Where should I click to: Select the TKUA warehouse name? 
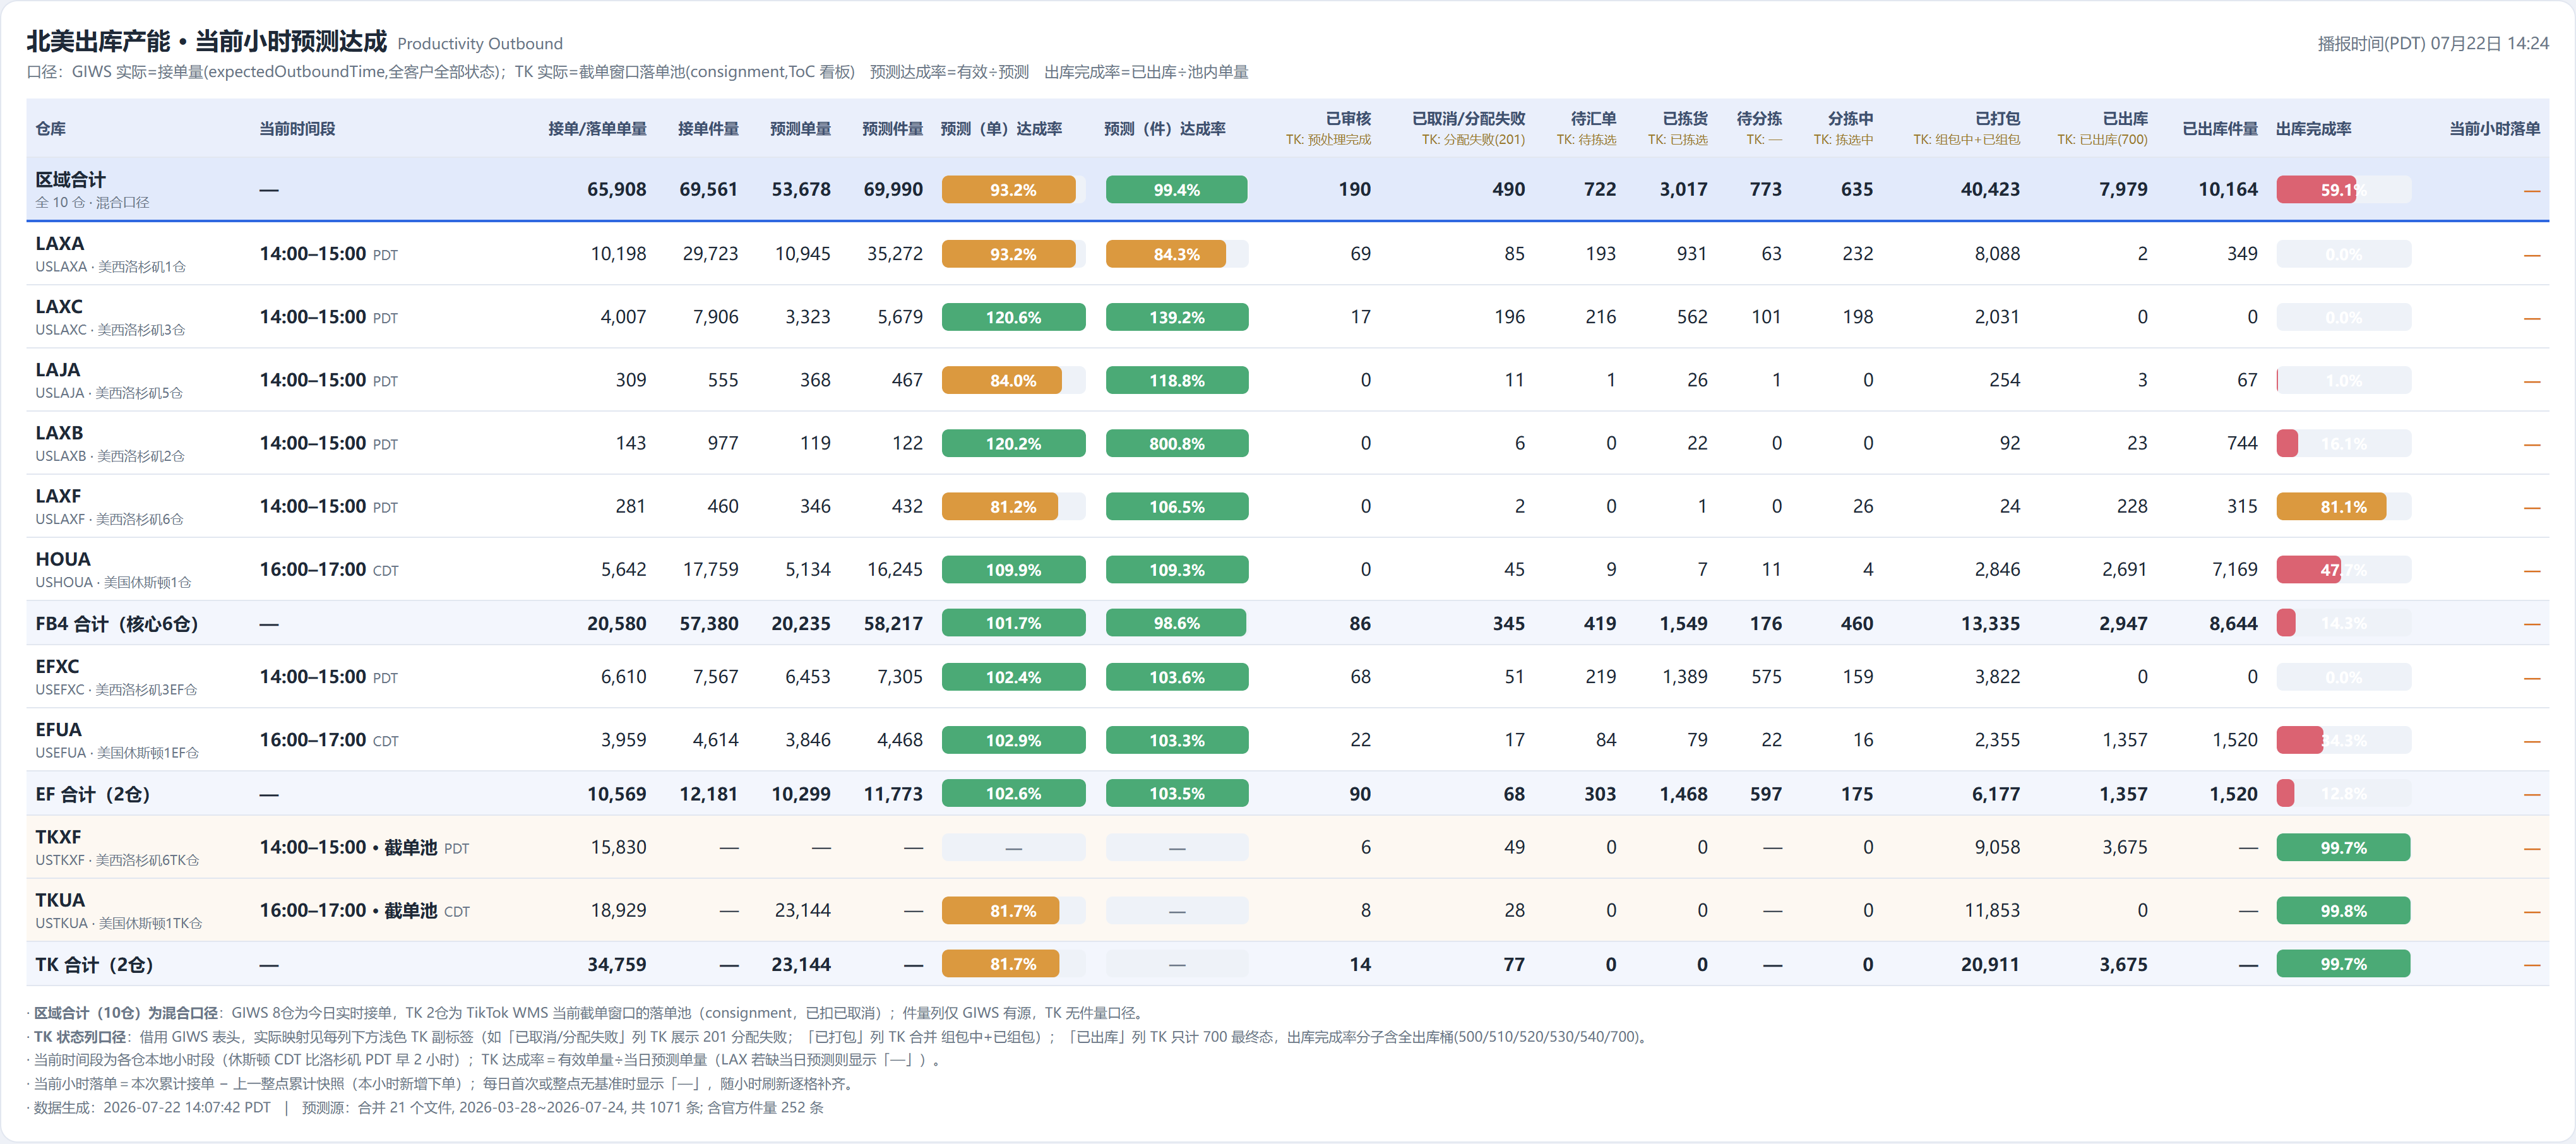[60, 900]
